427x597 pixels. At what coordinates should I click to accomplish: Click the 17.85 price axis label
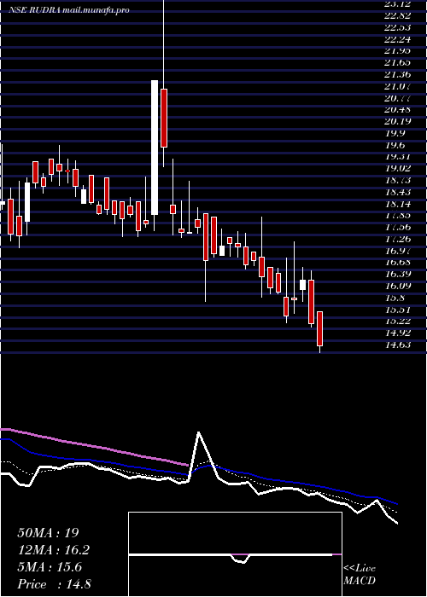(x=398, y=216)
